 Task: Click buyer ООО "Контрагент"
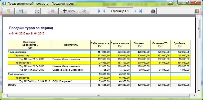[x=62, y=81]
